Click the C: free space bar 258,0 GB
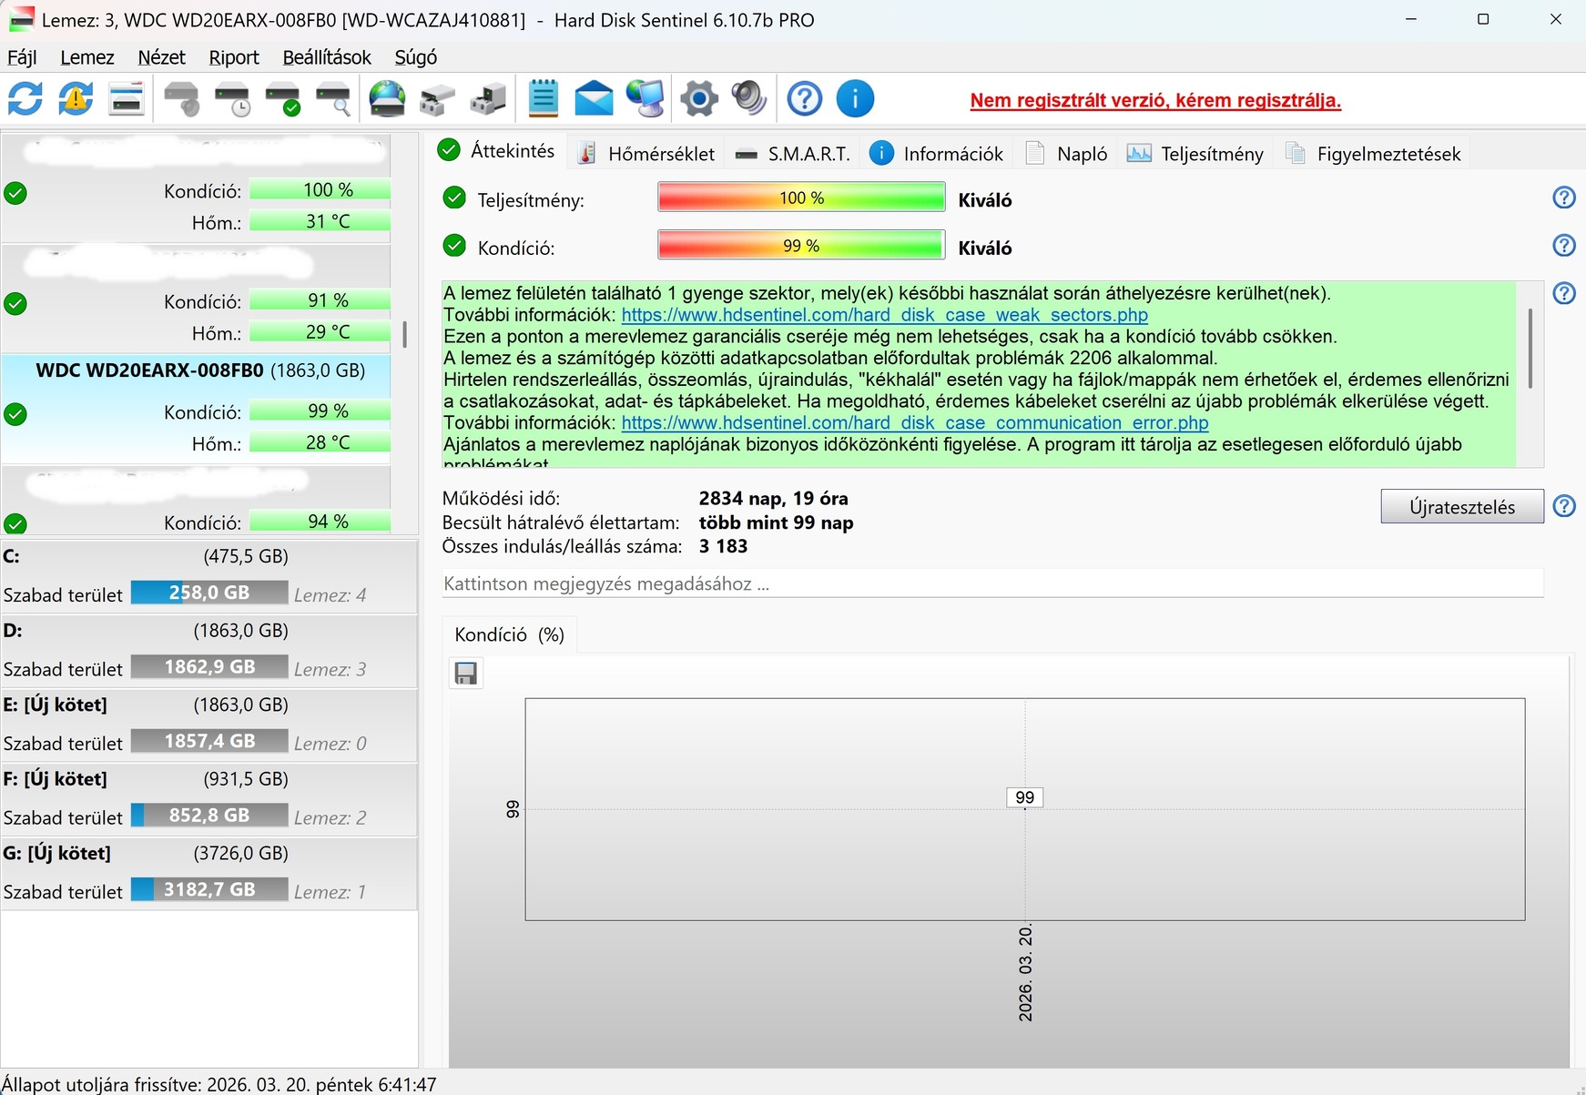Image resolution: width=1586 pixels, height=1095 pixels. (209, 593)
